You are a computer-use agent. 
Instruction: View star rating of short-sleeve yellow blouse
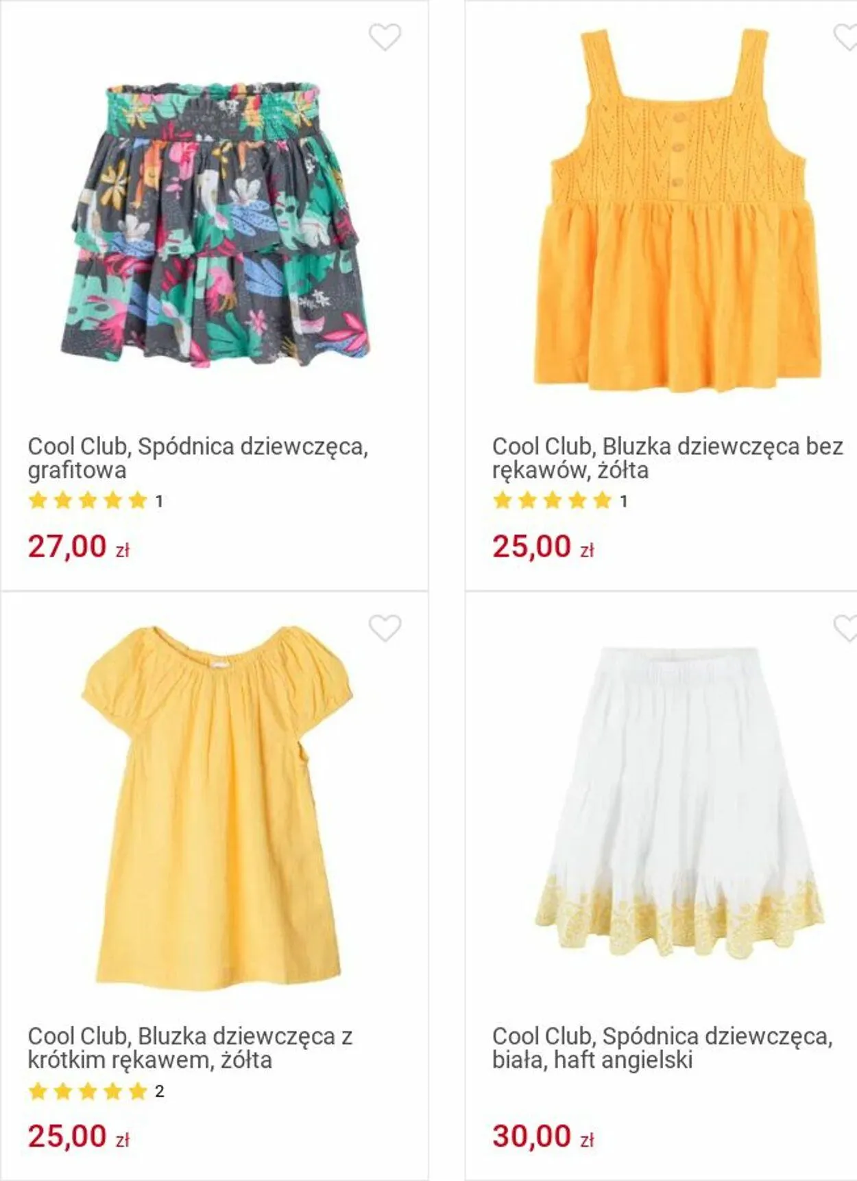(88, 1090)
